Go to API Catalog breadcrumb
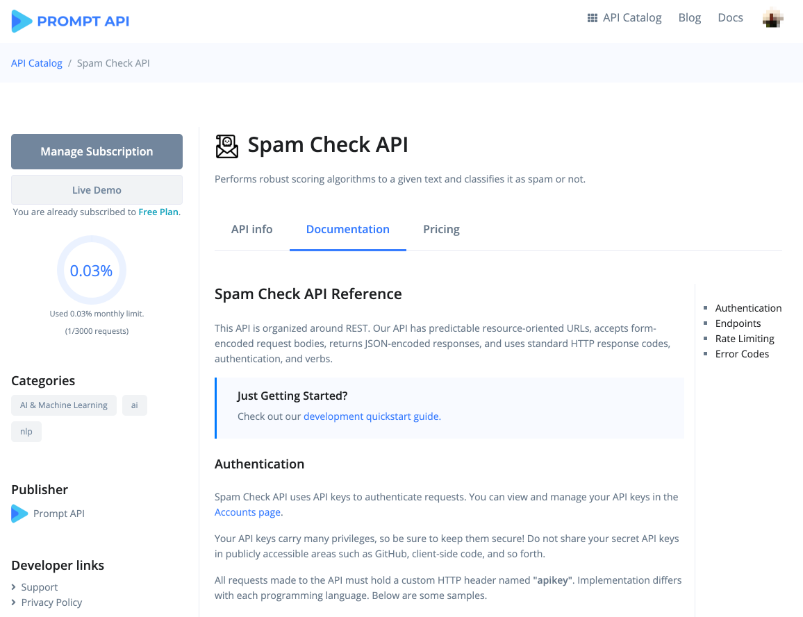803x617 pixels. (36, 63)
